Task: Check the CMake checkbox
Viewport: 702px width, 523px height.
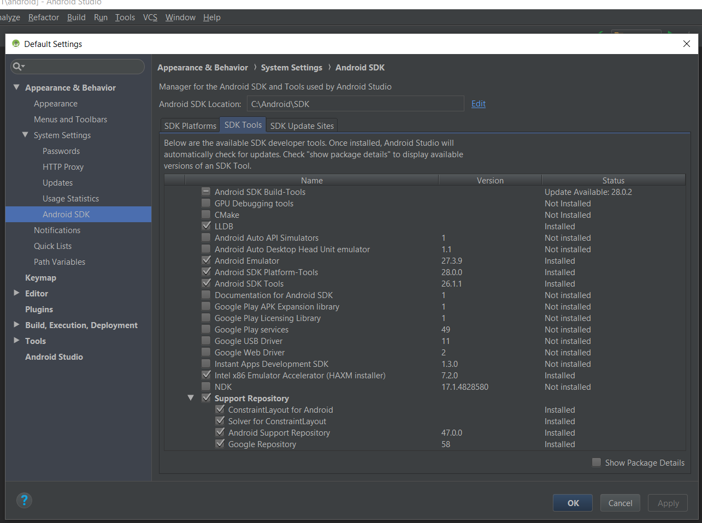Action: pos(206,215)
